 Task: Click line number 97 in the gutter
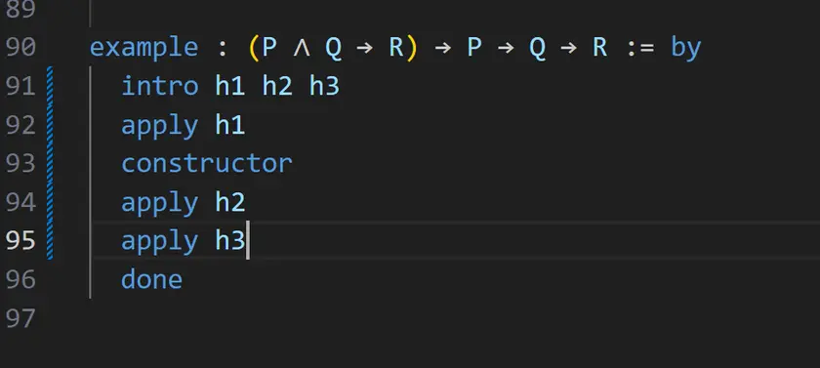pyautogui.click(x=20, y=318)
